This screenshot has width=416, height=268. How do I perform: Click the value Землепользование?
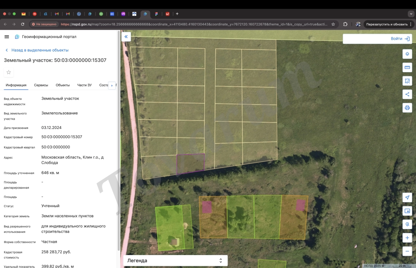click(60, 113)
